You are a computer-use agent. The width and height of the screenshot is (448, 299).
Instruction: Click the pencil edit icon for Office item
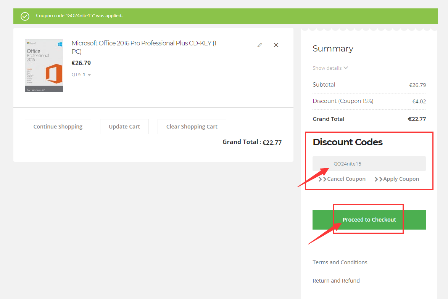pos(259,45)
